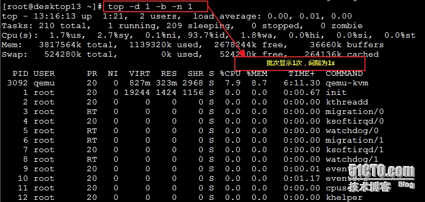
Task: Select the kthreadd process name
Action: [x=347, y=102]
